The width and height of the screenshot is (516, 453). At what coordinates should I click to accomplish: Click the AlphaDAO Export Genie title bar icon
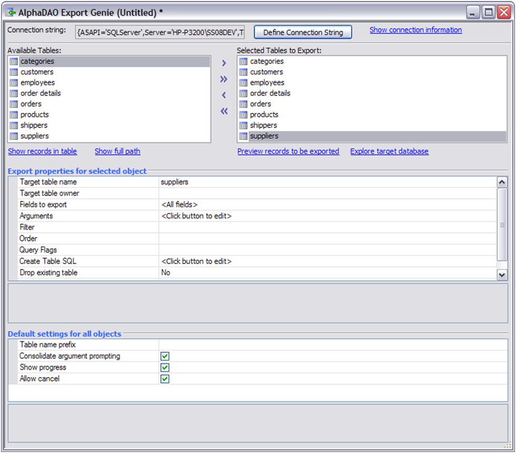tap(11, 13)
